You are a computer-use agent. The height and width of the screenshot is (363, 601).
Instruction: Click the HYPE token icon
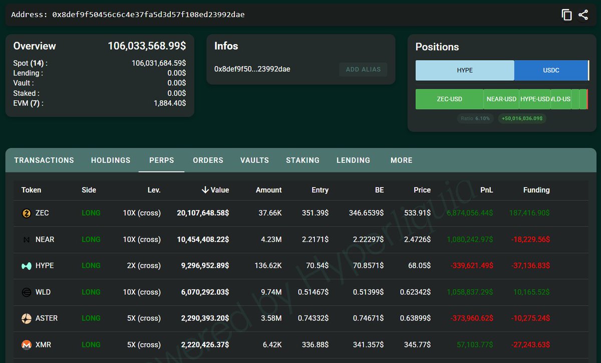pyautogui.click(x=27, y=266)
